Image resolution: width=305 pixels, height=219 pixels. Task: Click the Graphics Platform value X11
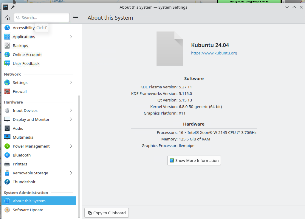pos(182,113)
